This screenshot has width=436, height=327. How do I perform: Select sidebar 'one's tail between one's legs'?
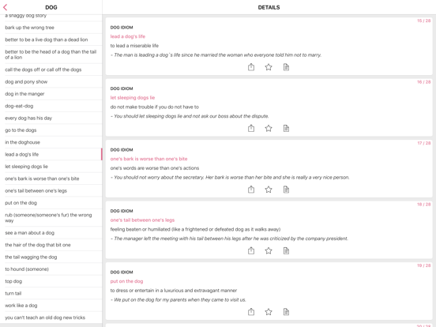(51, 191)
